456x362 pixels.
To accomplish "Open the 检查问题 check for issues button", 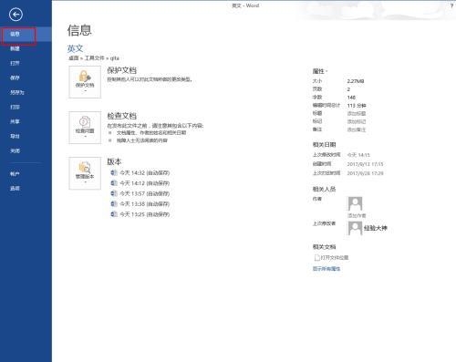I will pyautogui.click(x=85, y=128).
